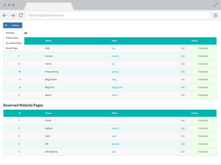The width and height of the screenshot is (221, 165).
Task: Edit the reserved Start page
Action: [183, 136]
